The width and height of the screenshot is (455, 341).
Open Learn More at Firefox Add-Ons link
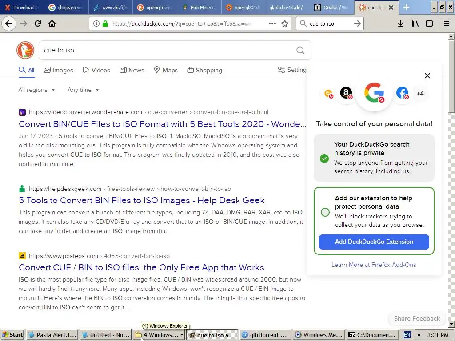click(x=374, y=265)
